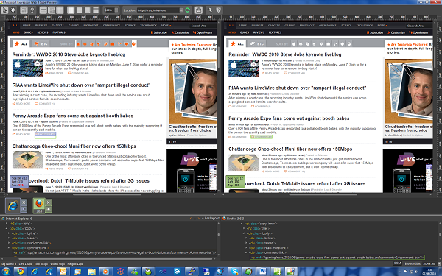
Task: Open the Apple tab in the left page
Action: [x=27, y=26]
